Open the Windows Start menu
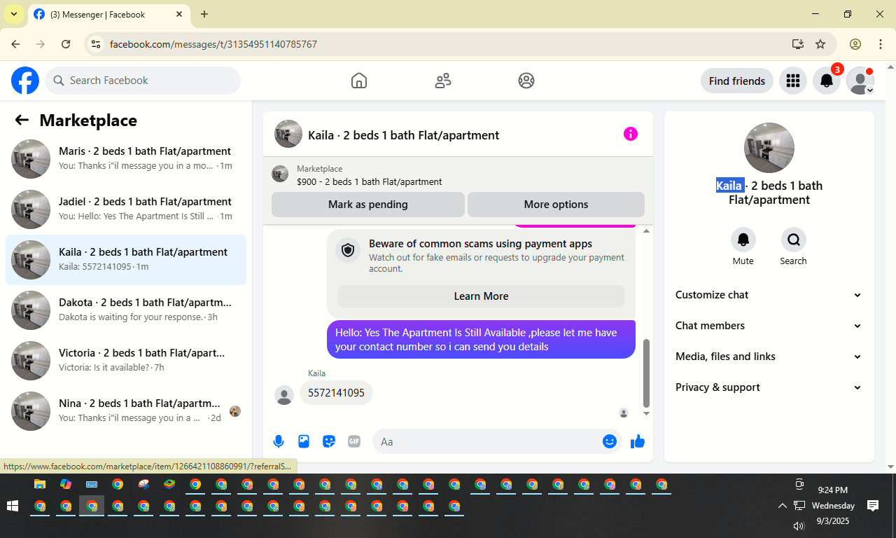 pos(12,506)
